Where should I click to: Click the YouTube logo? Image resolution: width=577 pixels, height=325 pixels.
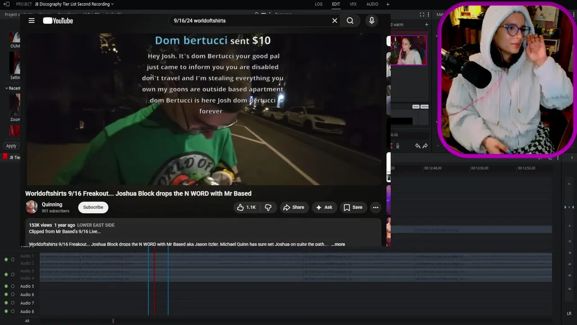point(58,21)
